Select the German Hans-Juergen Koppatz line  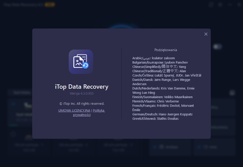click(163, 115)
